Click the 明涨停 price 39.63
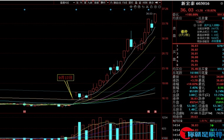Screen dimensions: 224x140 click(194, 117)
